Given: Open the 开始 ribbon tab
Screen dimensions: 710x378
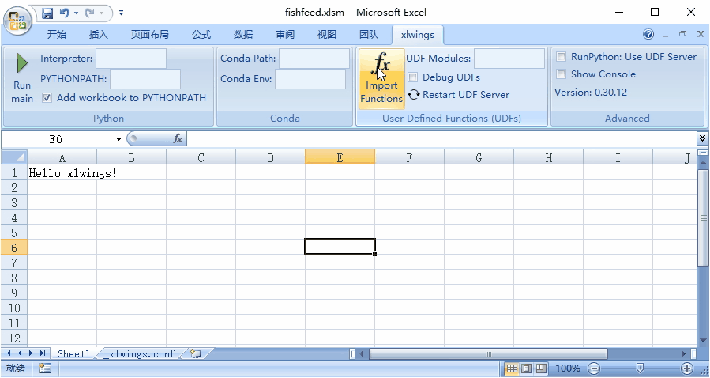Looking at the screenshot, I should click(57, 35).
